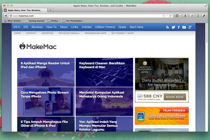This screenshot has height=140, width=210.
Task: Select the Apple News tab
Action: pyautogui.click(x=25, y=10)
